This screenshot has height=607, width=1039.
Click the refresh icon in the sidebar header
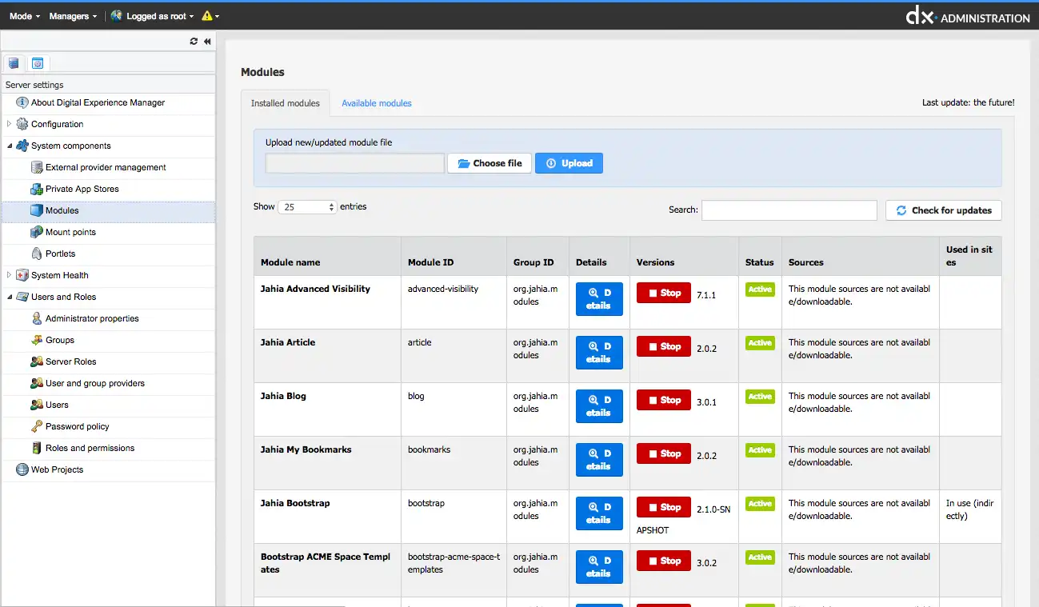(x=194, y=42)
